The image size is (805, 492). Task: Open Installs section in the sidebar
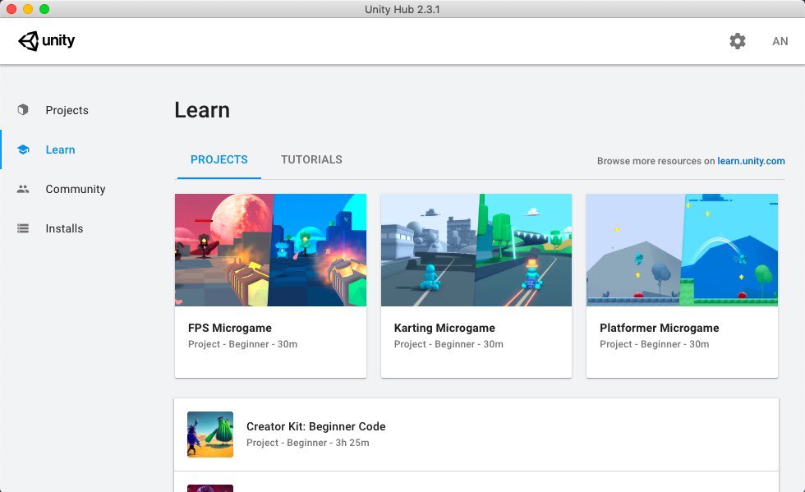64,228
